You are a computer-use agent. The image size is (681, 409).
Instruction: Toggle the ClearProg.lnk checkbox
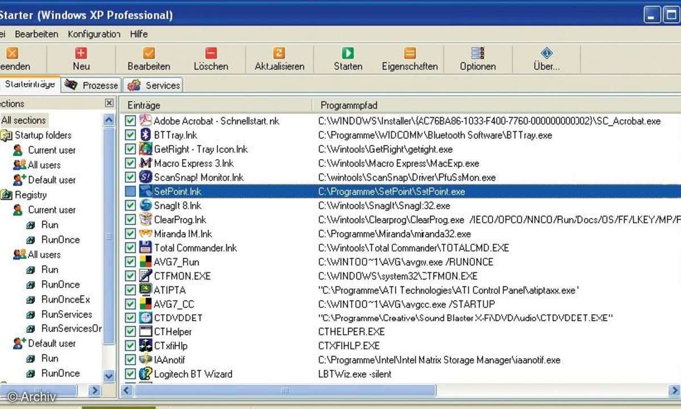click(x=131, y=220)
